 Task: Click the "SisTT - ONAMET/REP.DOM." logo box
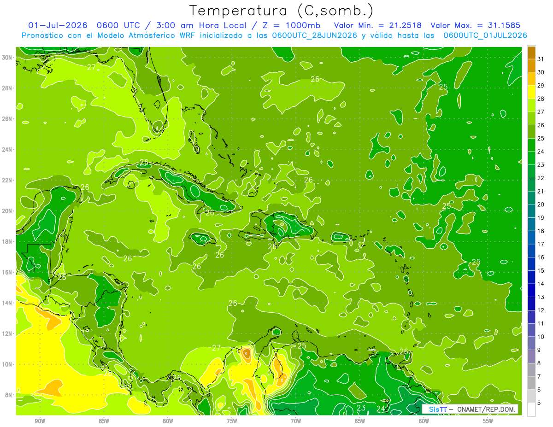tap(470, 409)
